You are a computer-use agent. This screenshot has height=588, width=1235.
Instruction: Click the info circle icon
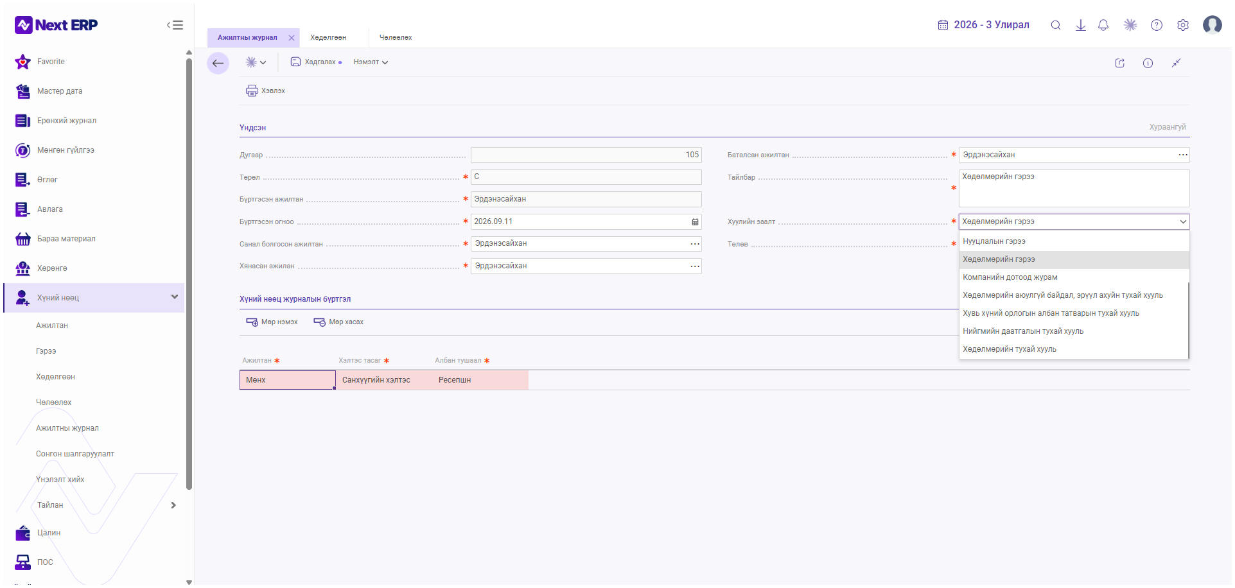point(1148,63)
